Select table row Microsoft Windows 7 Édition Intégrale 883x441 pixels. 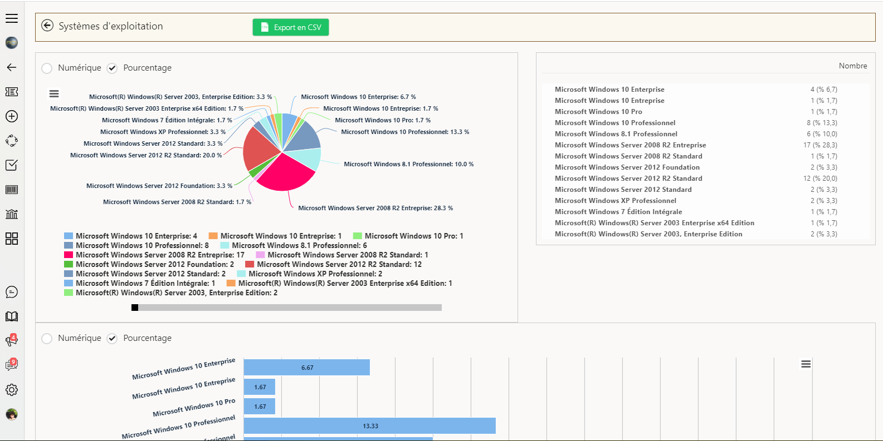(x=705, y=211)
